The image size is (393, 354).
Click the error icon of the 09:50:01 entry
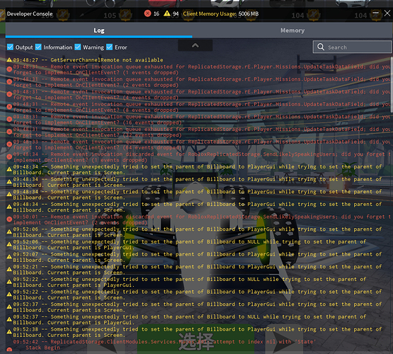(9, 219)
